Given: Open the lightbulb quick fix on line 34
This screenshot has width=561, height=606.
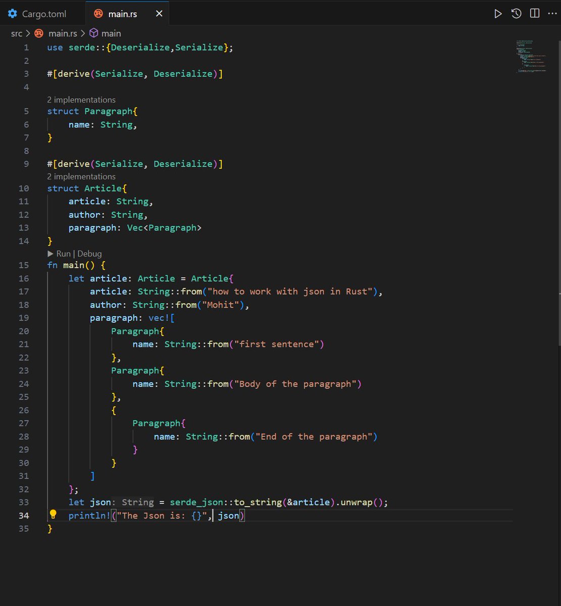Looking at the screenshot, I should 53,515.
